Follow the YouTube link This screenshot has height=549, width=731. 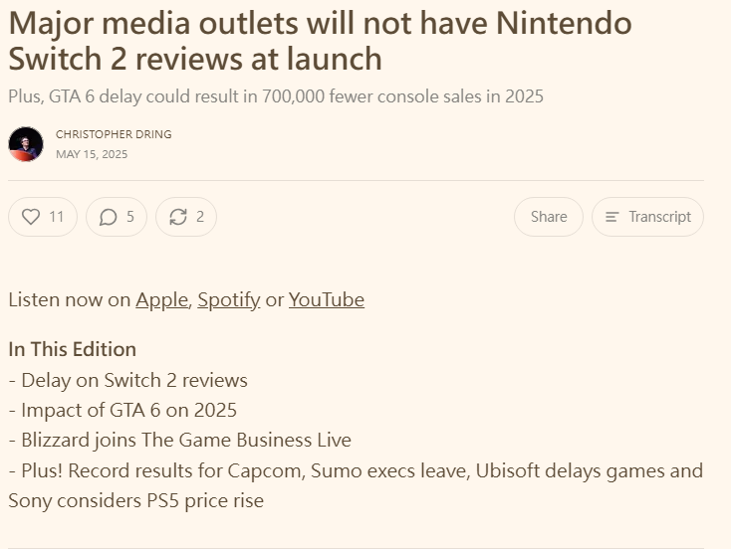[326, 299]
